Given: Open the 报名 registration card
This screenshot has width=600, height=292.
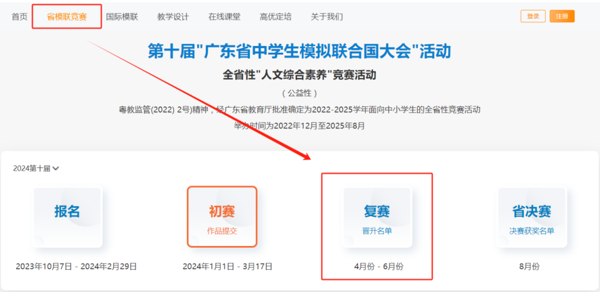Looking at the screenshot, I should tap(67, 217).
